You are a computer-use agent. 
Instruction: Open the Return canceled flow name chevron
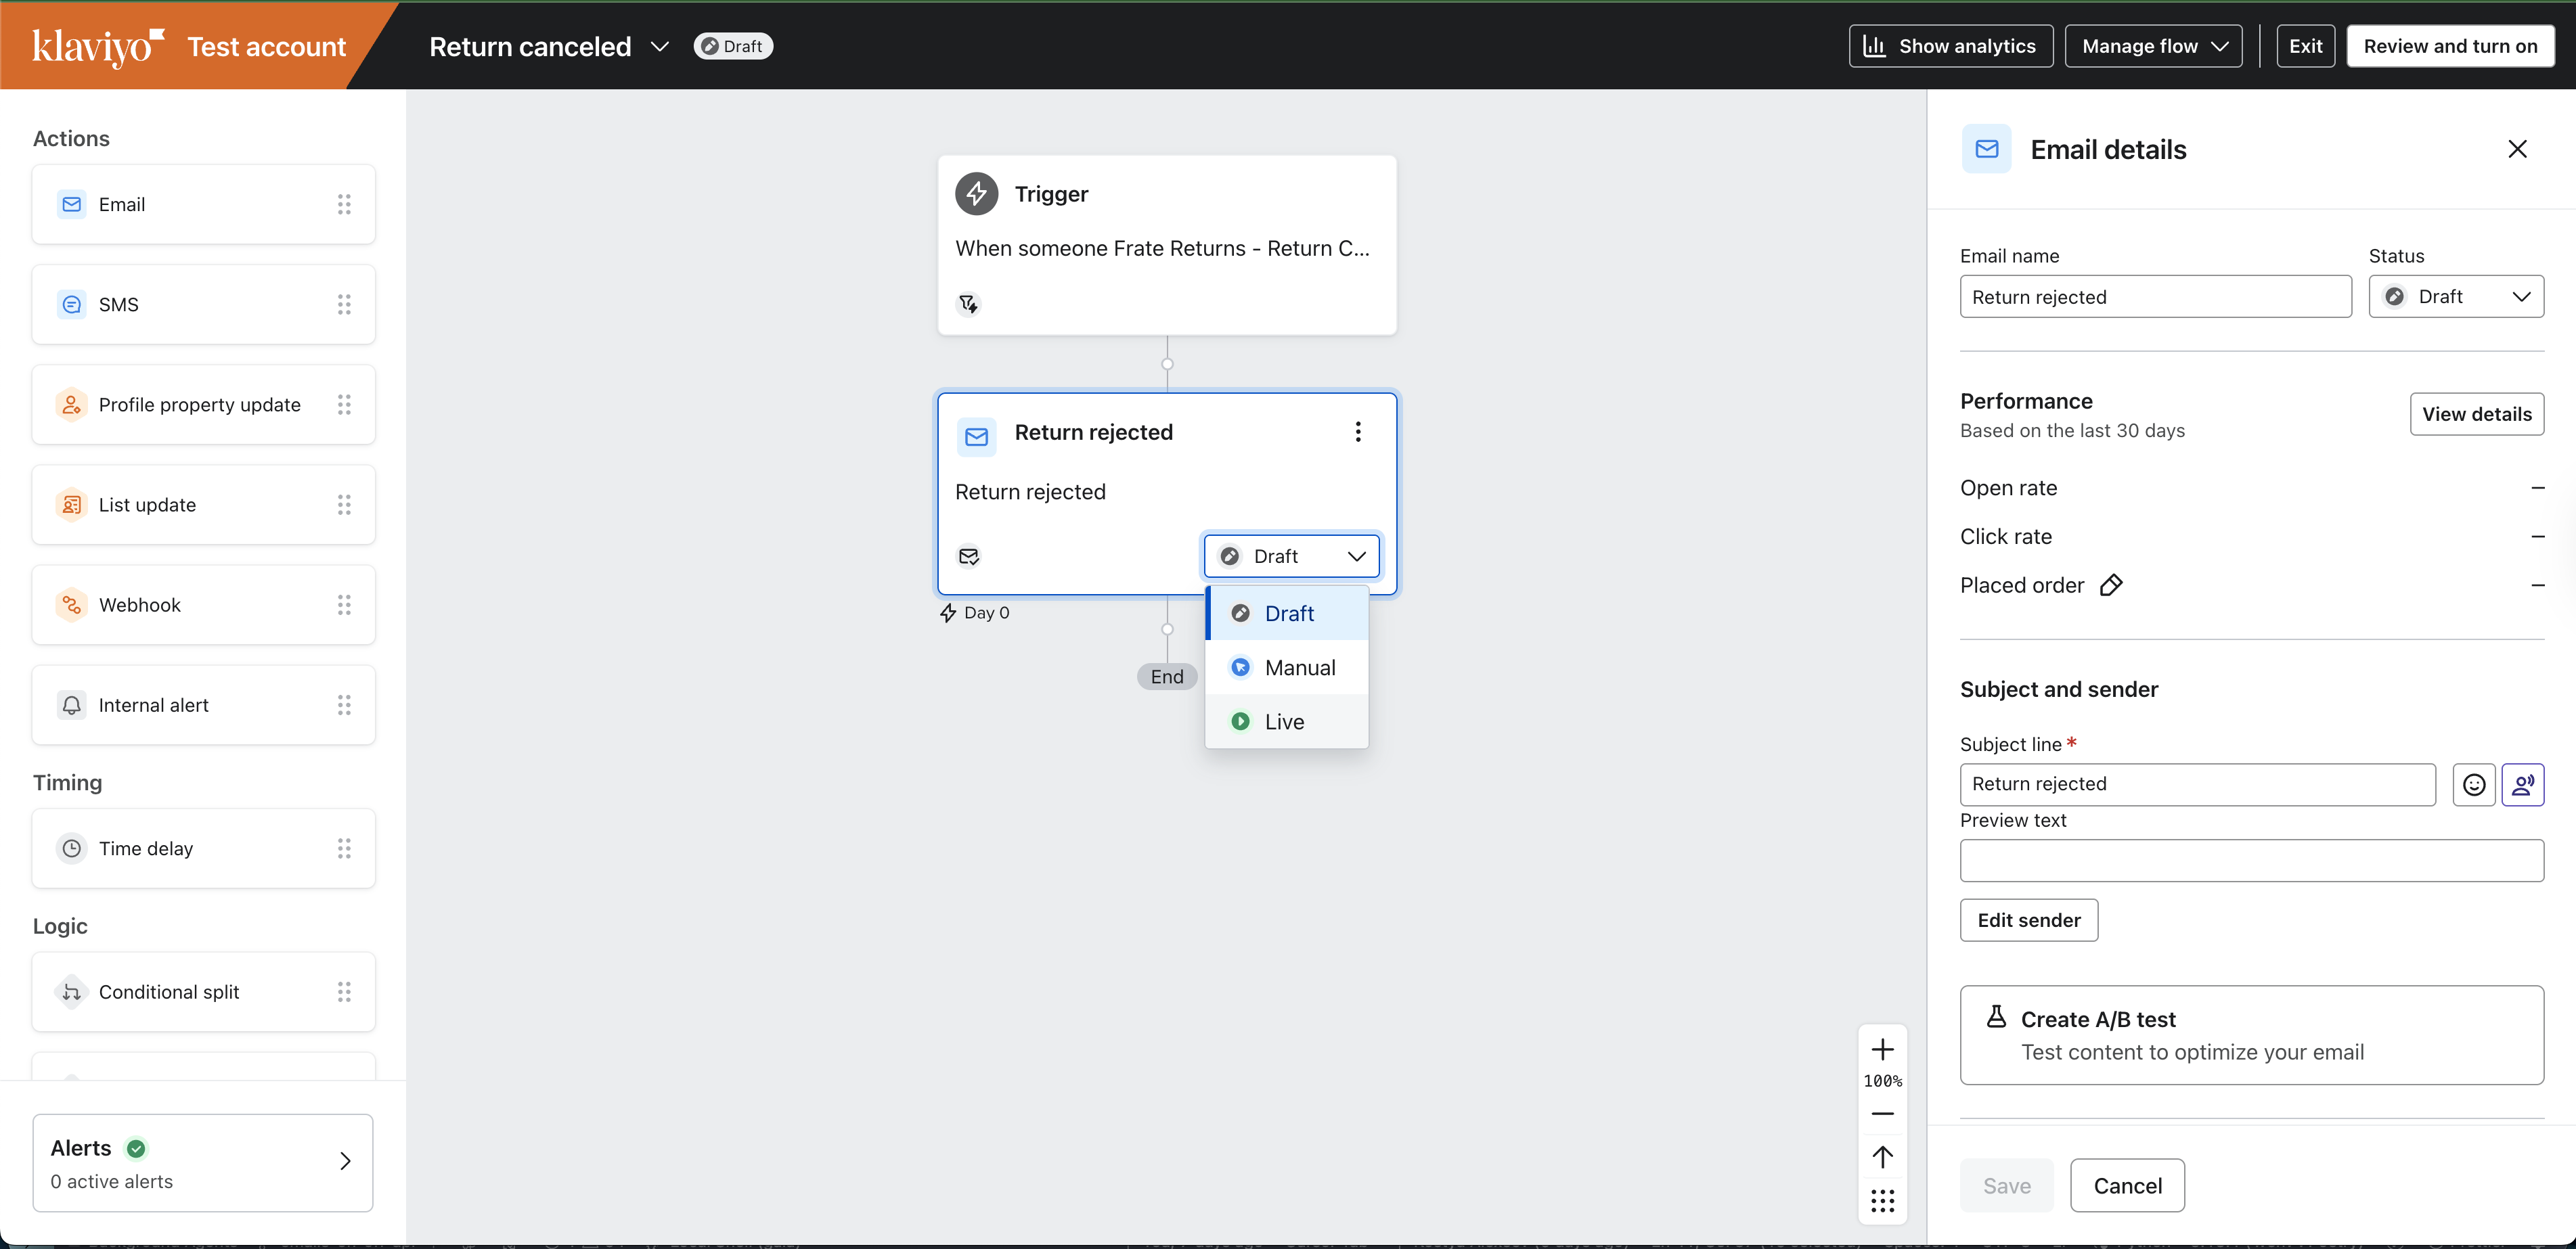pyautogui.click(x=660, y=47)
